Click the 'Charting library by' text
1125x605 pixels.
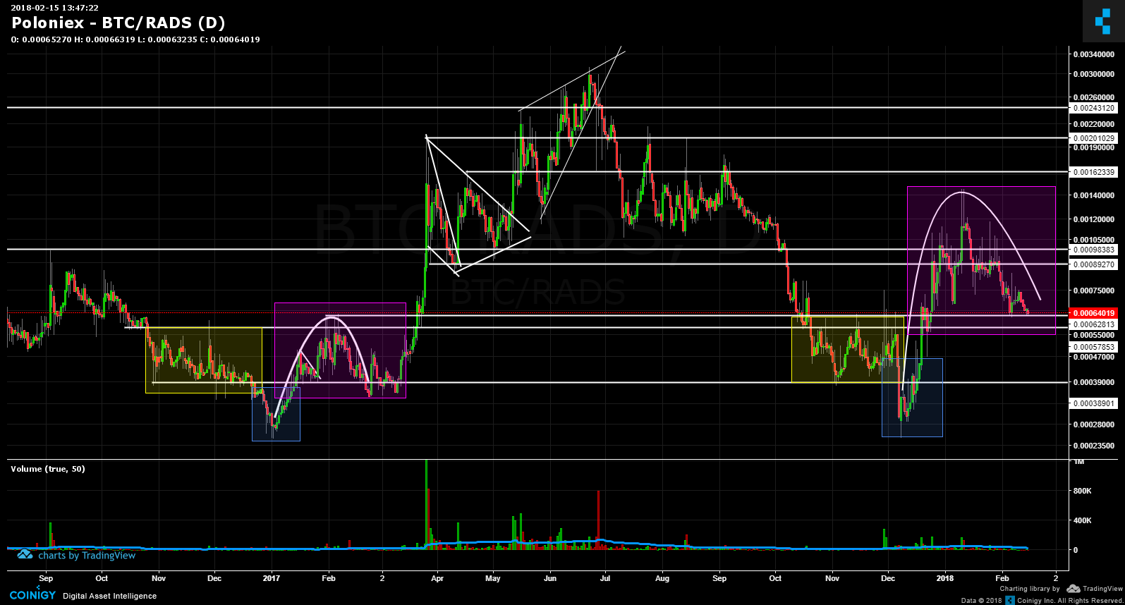[x=1029, y=588]
